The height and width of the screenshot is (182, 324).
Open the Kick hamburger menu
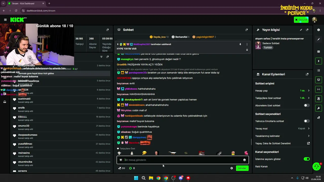tap(5, 20)
